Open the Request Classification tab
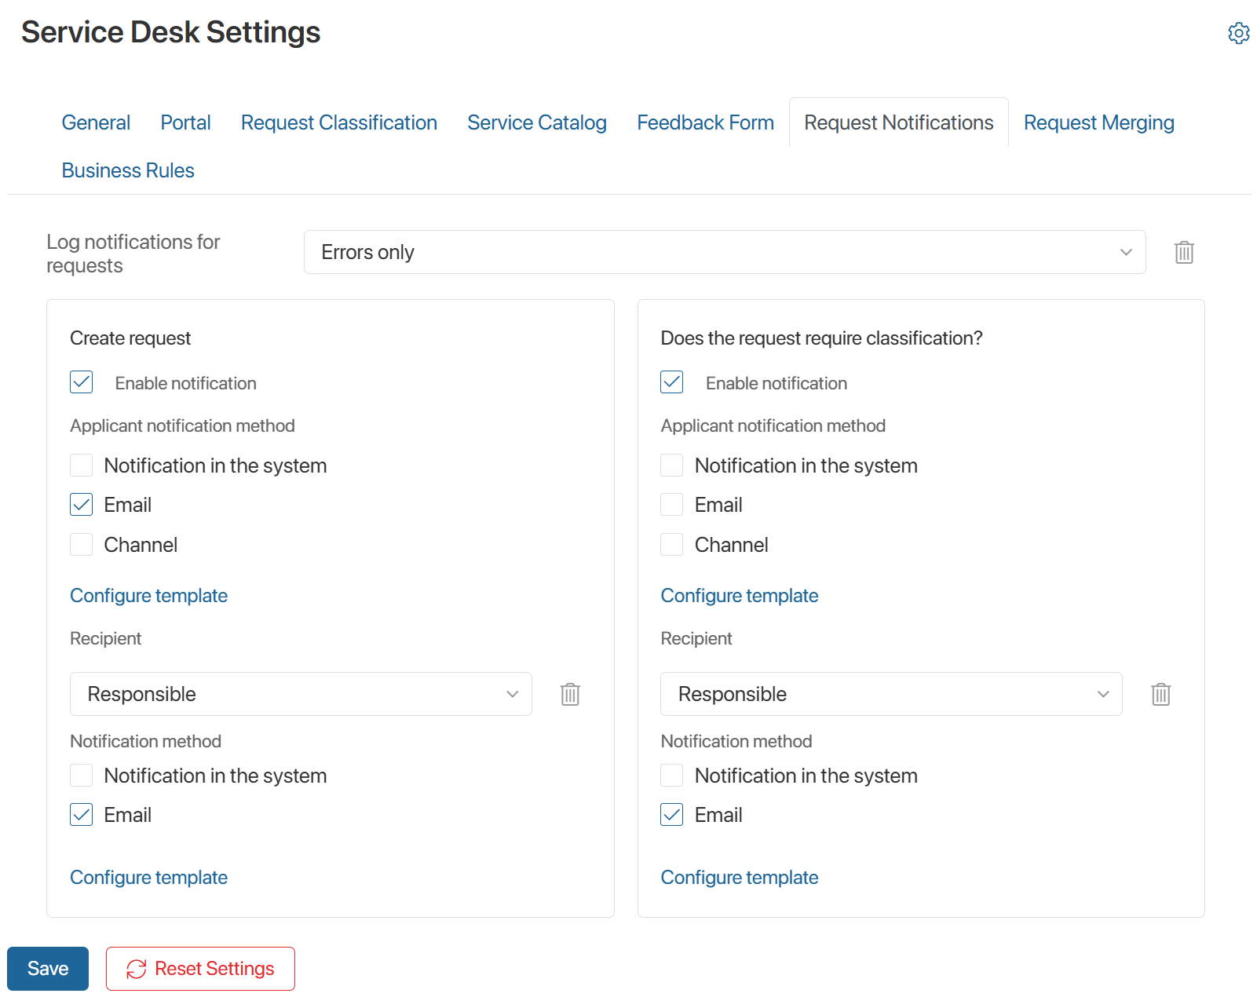Viewport: 1257px width, 997px height. click(x=339, y=122)
